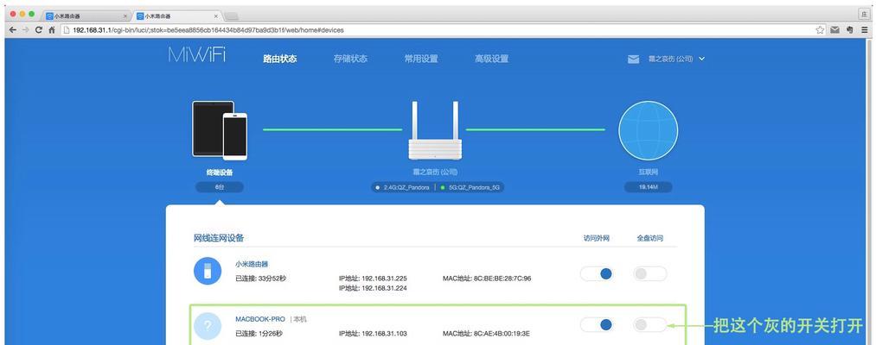Image resolution: width=876 pixels, height=345 pixels.
Task: Click the 网线连网设备 section heading
Action: 219,238
